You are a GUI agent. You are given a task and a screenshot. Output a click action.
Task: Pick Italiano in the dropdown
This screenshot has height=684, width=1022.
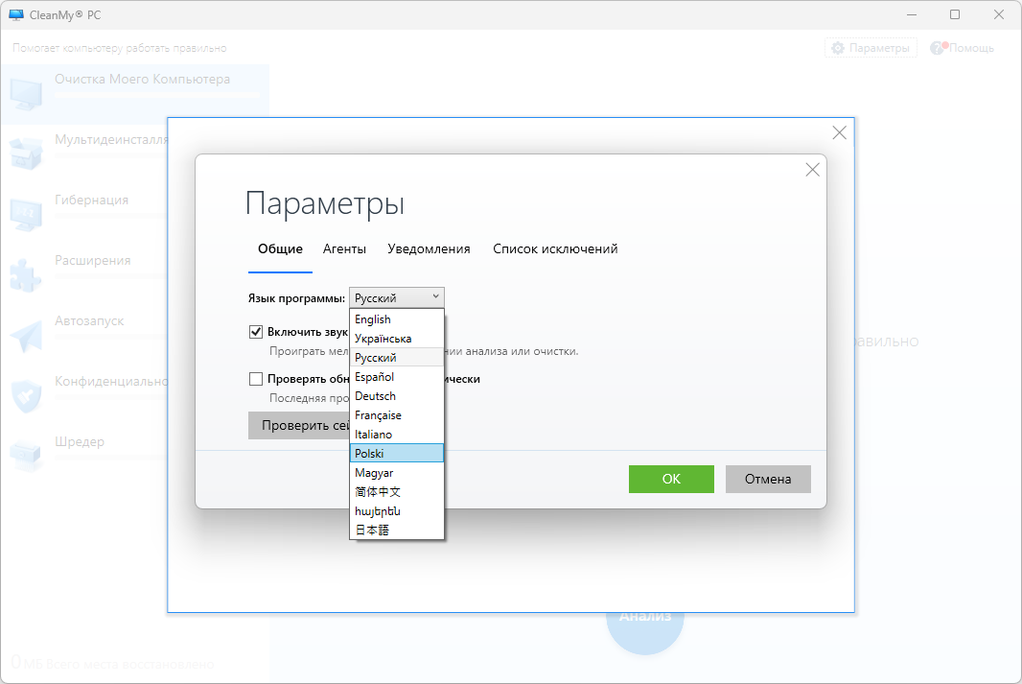[397, 435]
